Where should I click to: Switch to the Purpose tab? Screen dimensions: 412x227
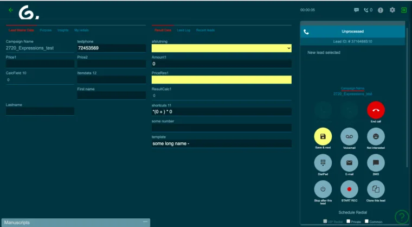click(46, 30)
